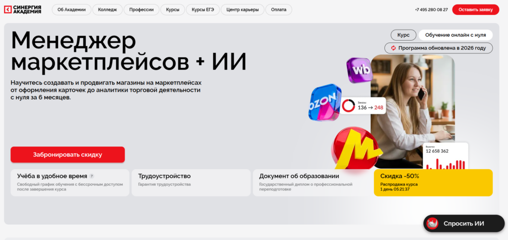Click the Курс tag
Image resolution: width=508 pixels, height=240 pixels.
tap(403, 35)
